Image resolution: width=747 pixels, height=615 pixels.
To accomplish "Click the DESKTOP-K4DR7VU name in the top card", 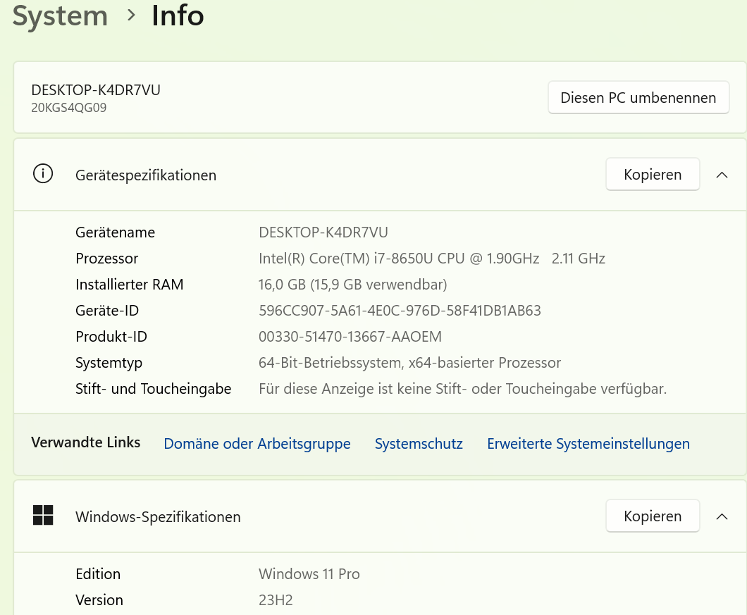I will click(x=96, y=90).
